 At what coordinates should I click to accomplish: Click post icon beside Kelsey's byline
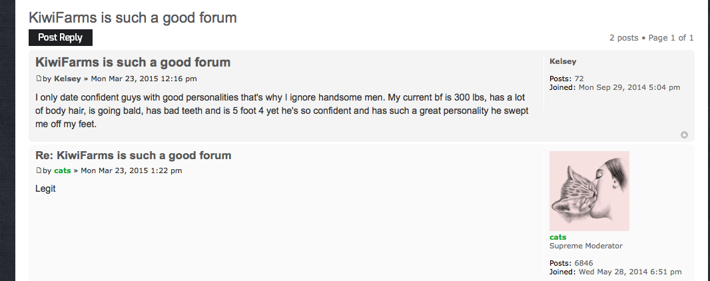pos(39,79)
